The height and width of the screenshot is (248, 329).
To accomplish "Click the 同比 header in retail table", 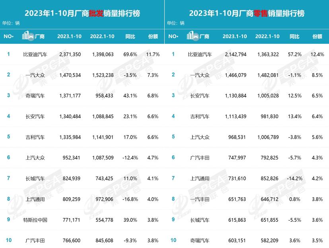I will click(294, 36).
